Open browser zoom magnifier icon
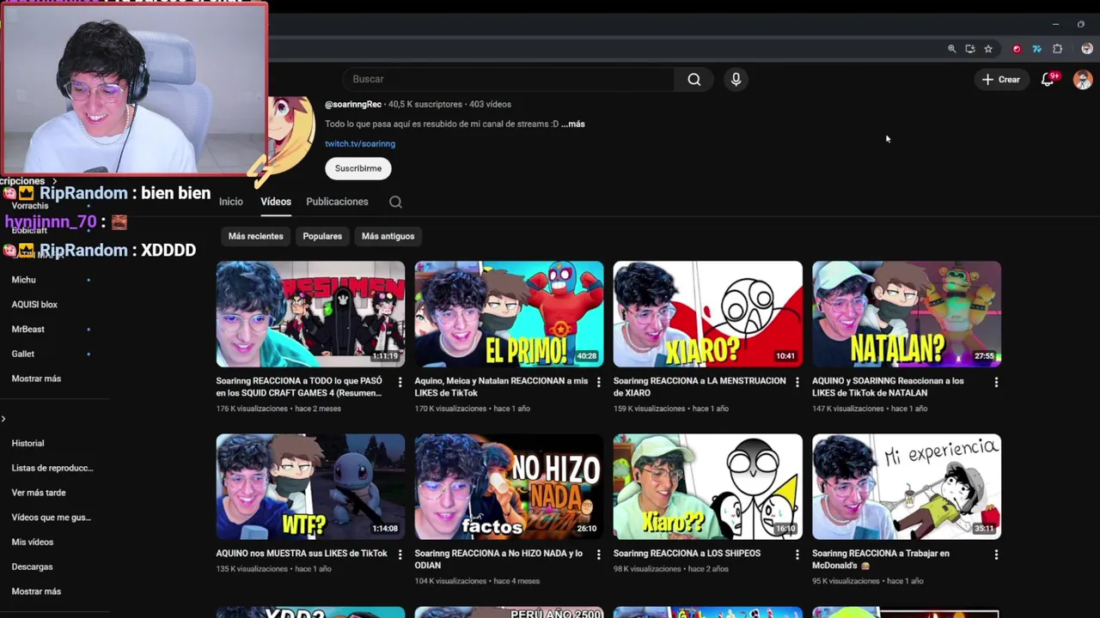The width and height of the screenshot is (1100, 618). 951,49
